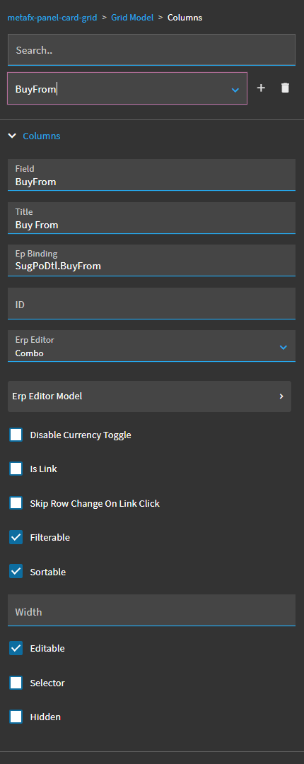Focus the Title field
Screen dimensions: 304x764
click(x=151, y=218)
